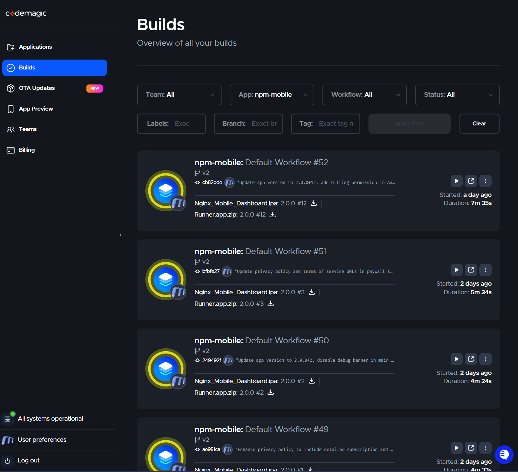The width and height of the screenshot is (518, 472).
Task: Click the app icon thumbnail of build #51
Action: [x=166, y=280]
